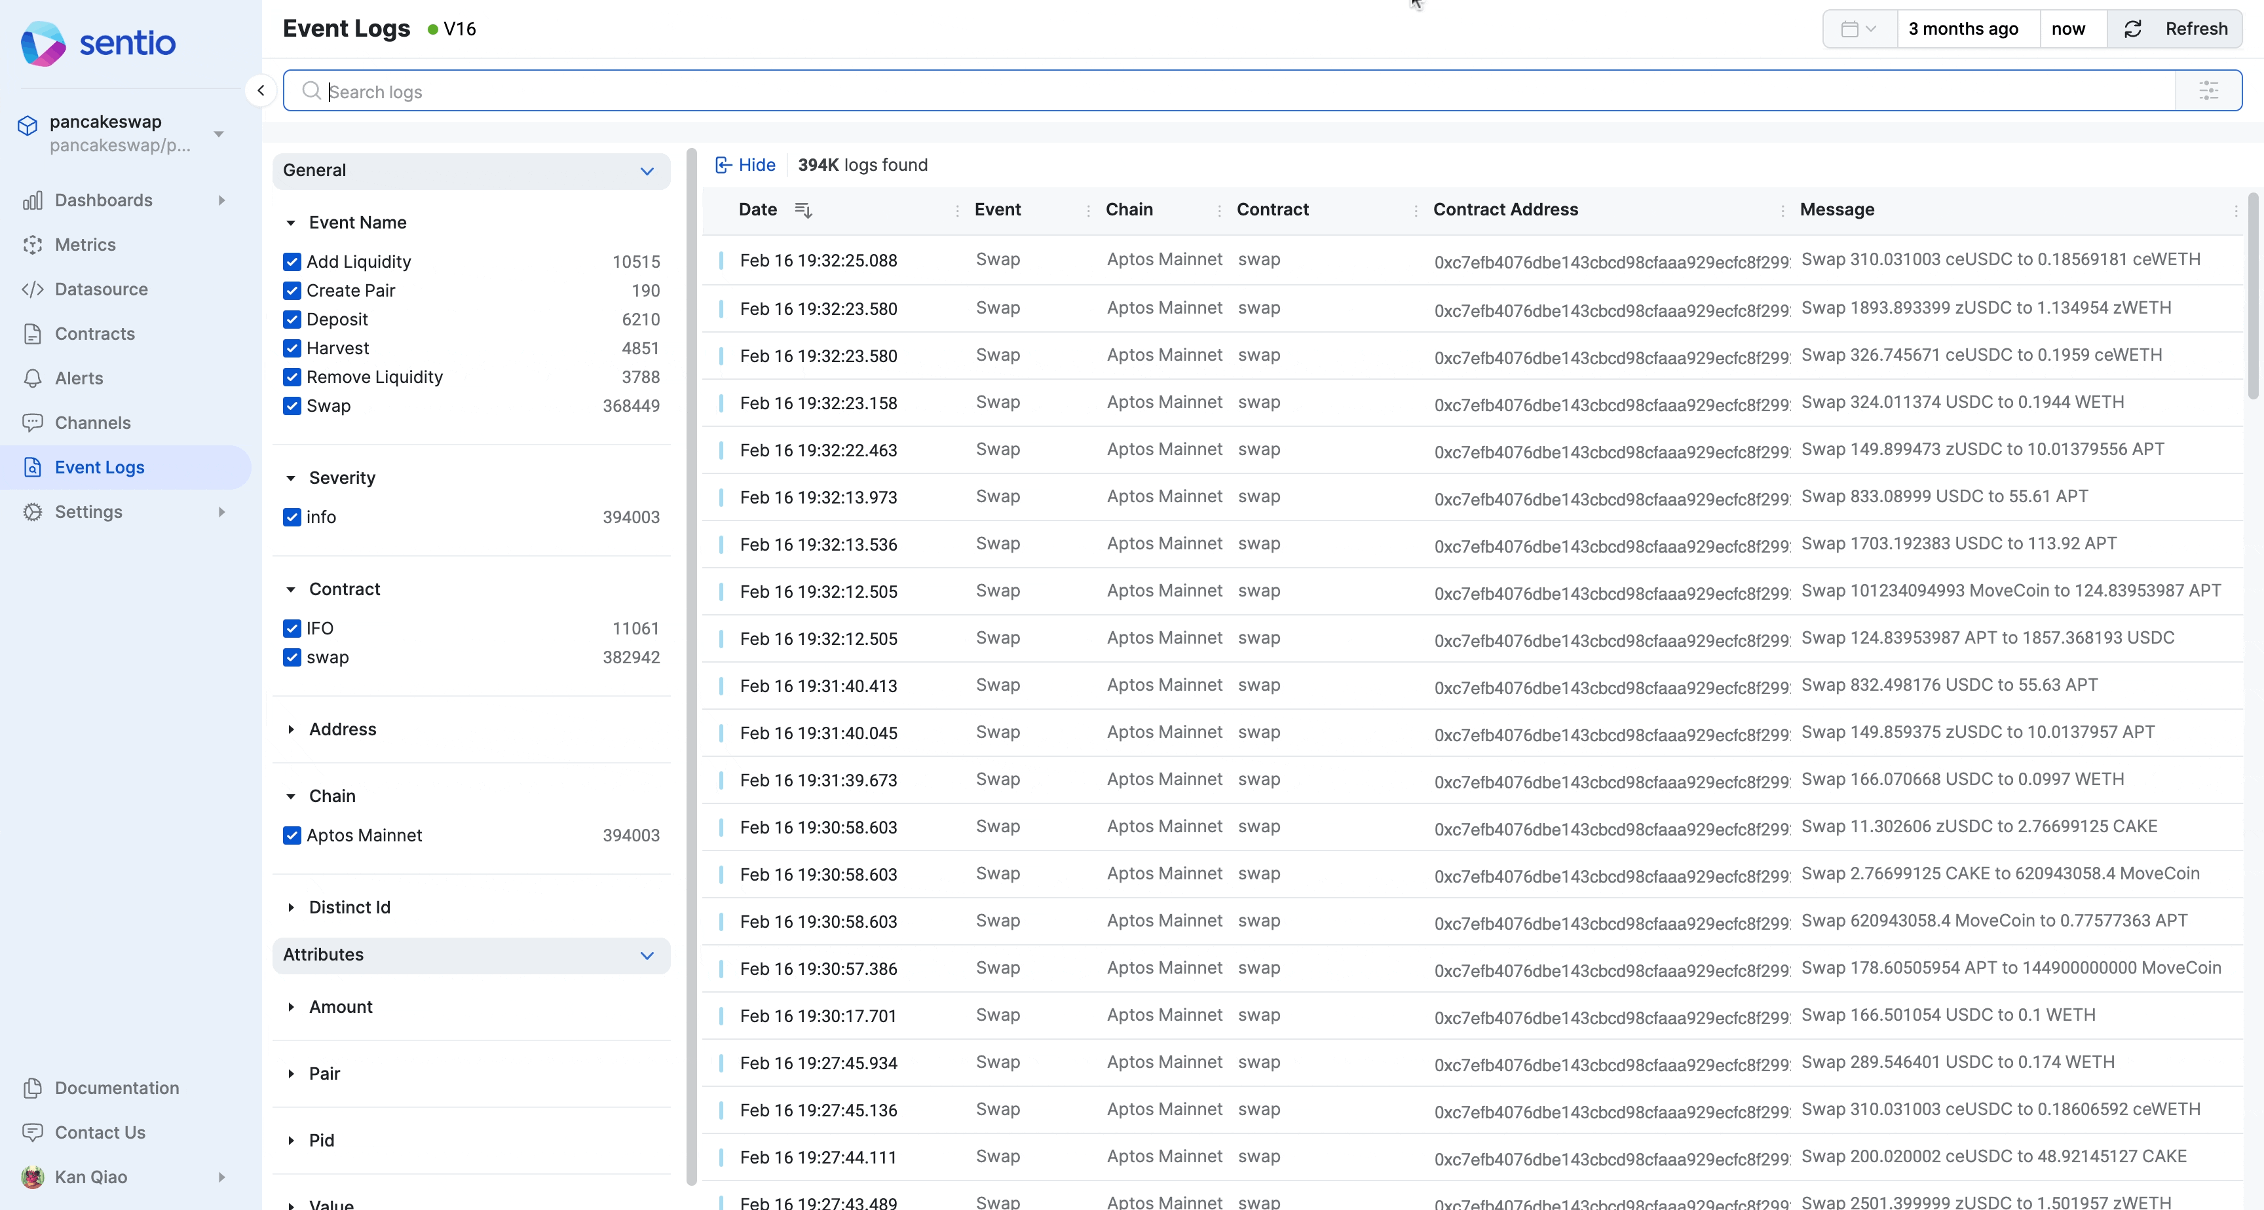Toggle Date column sort order icon
Screen dimensions: 2264x1210
pos(802,210)
